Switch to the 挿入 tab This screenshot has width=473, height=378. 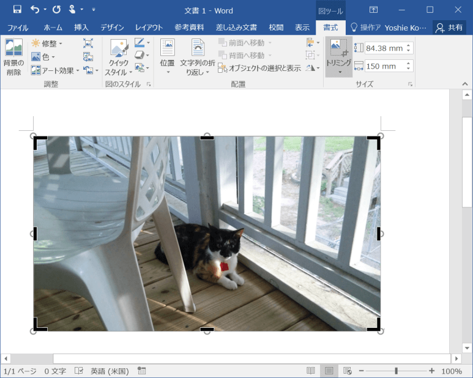[x=81, y=28]
